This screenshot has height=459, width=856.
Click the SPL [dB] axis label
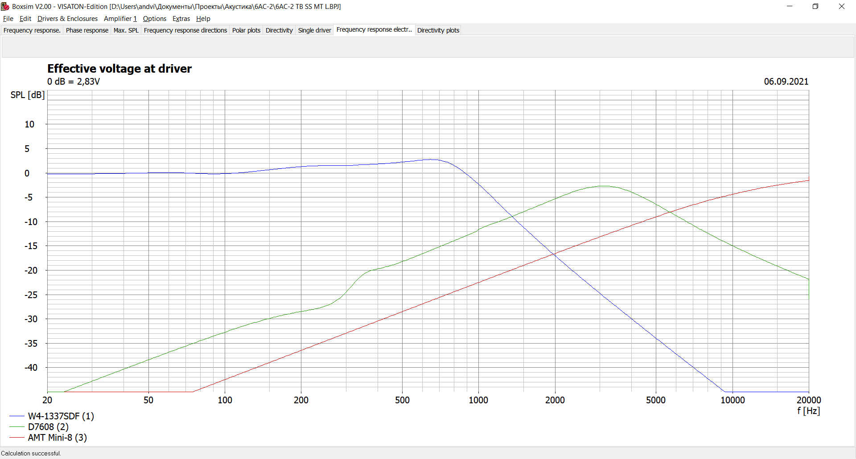(x=28, y=95)
